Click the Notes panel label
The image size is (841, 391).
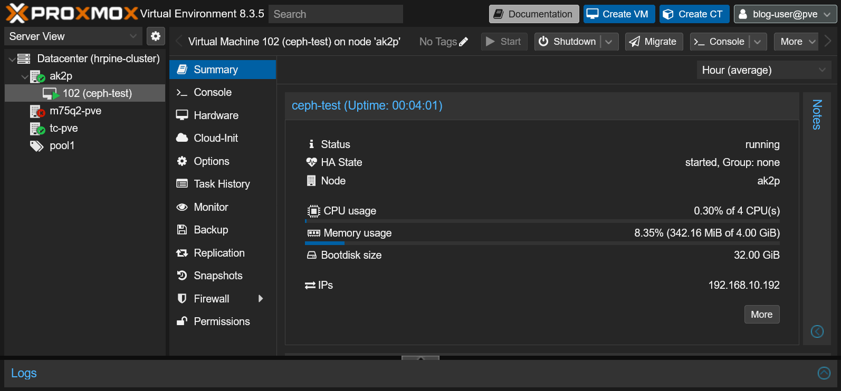[817, 114]
